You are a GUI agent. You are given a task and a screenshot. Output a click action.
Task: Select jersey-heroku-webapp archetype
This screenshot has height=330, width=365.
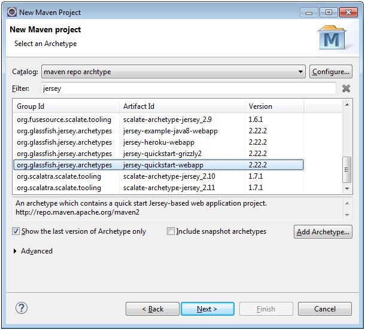(159, 142)
